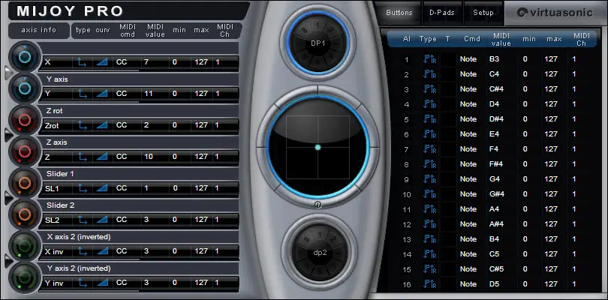608x300 pixels.
Task: Switch to the D-Pads tab
Action: [441, 13]
